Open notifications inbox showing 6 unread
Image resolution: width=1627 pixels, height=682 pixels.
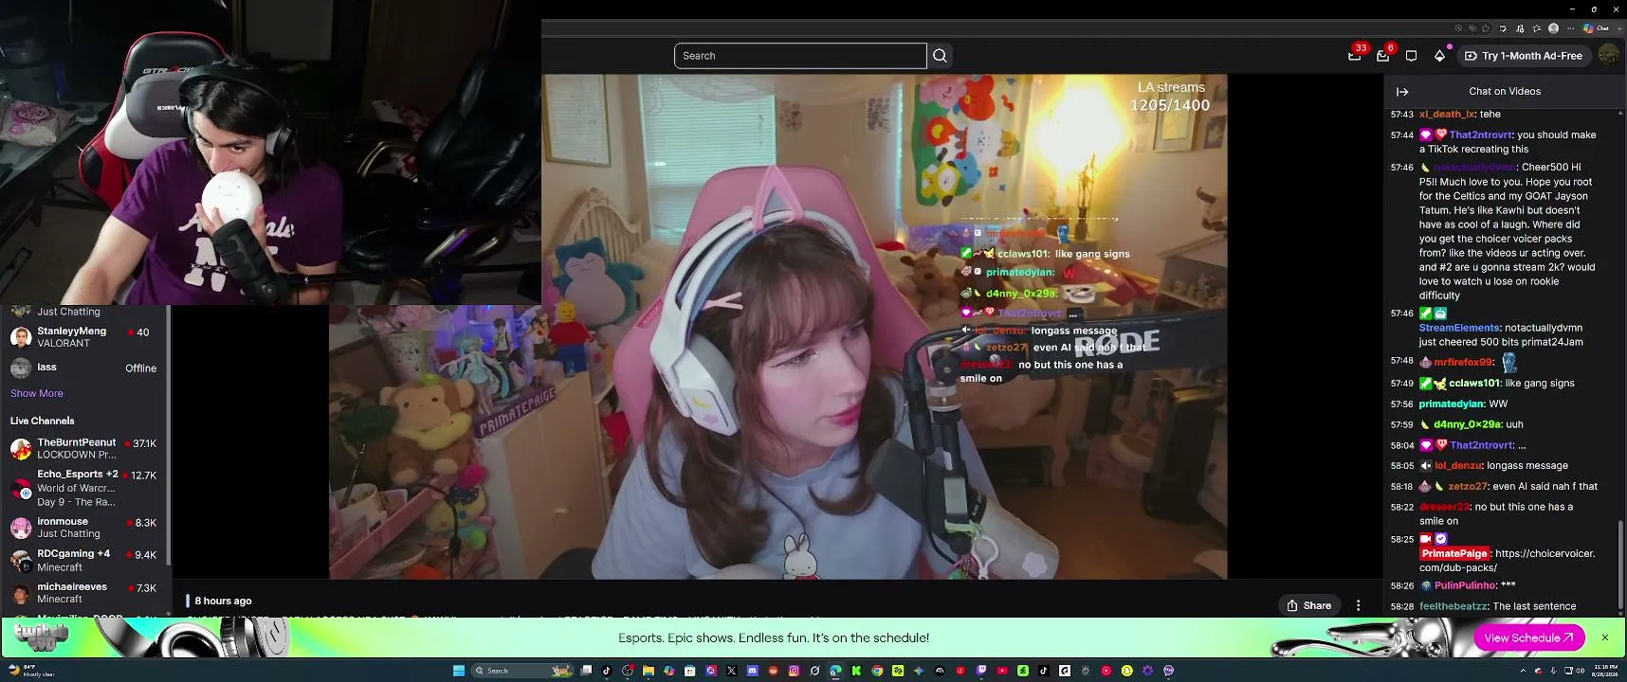1383,56
